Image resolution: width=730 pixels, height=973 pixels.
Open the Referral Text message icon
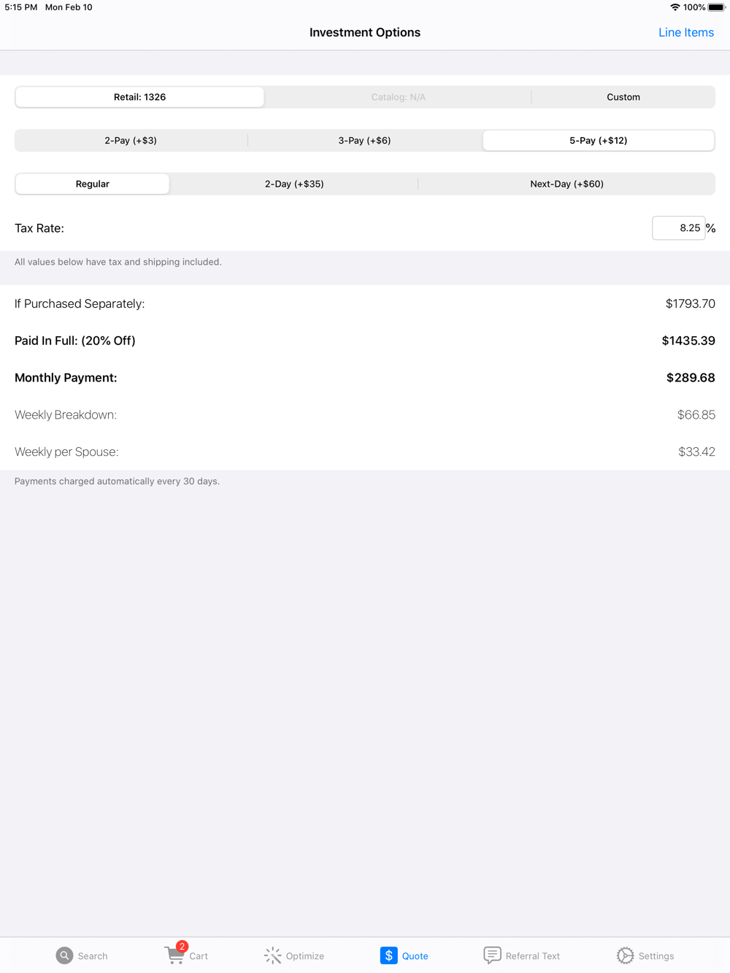(492, 955)
